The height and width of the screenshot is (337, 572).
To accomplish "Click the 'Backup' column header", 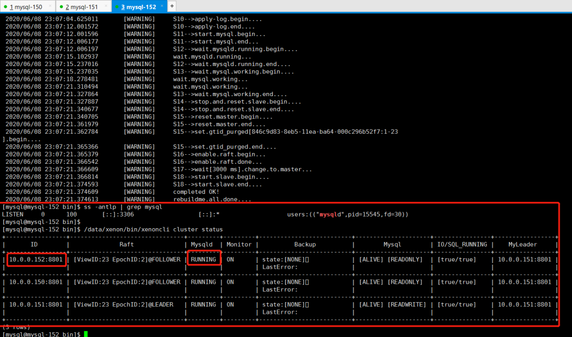I will (305, 245).
